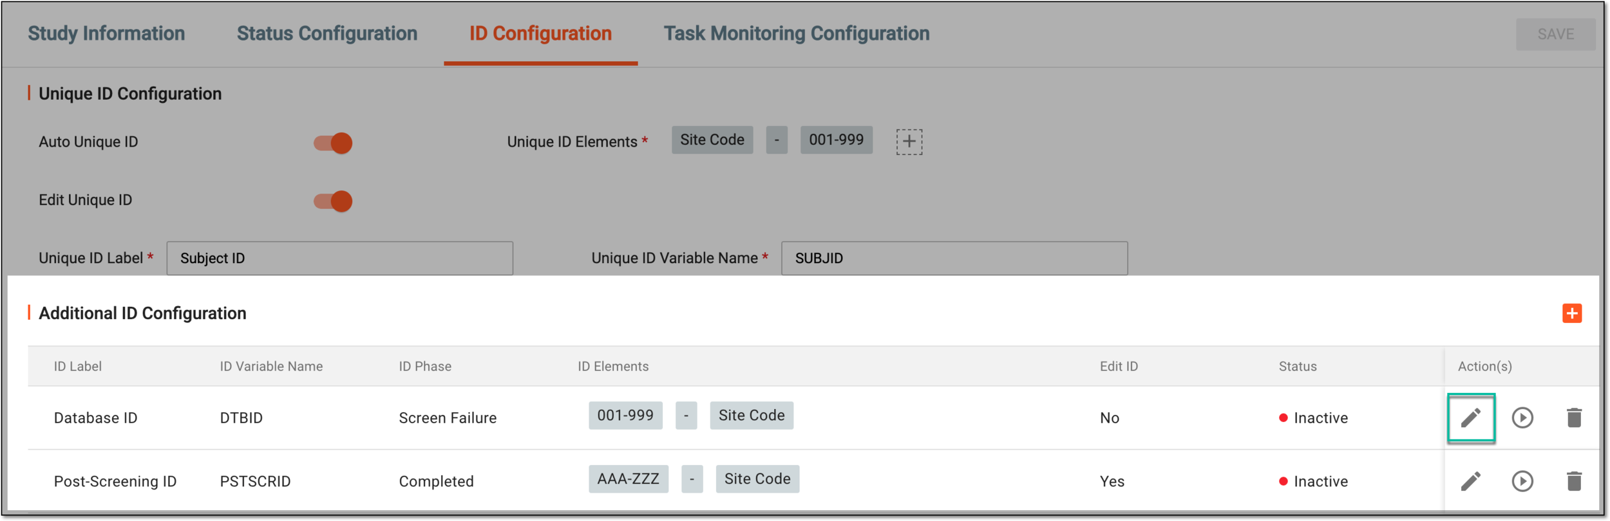Activate the Database ID row

(x=1522, y=418)
